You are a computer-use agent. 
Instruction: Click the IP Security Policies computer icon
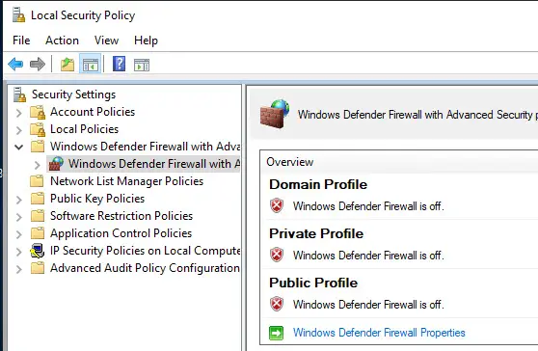click(x=37, y=251)
